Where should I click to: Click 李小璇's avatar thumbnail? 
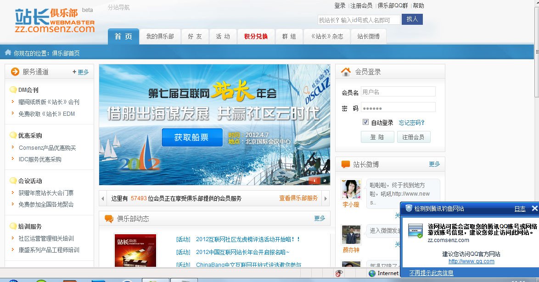pos(351,189)
